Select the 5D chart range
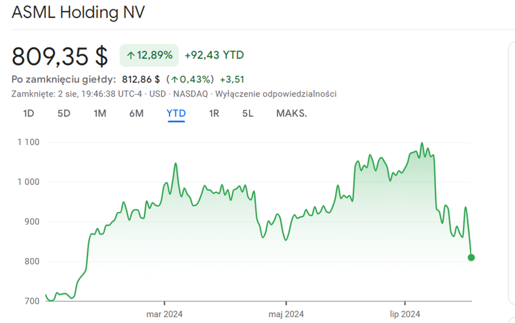The height and width of the screenshot is (323, 515). click(x=64, y=113)
